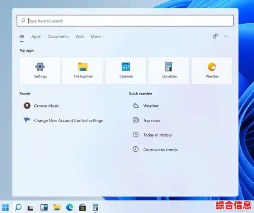
Task: Open Microsoft Store from taskbar
Action: tap(83, 207)
